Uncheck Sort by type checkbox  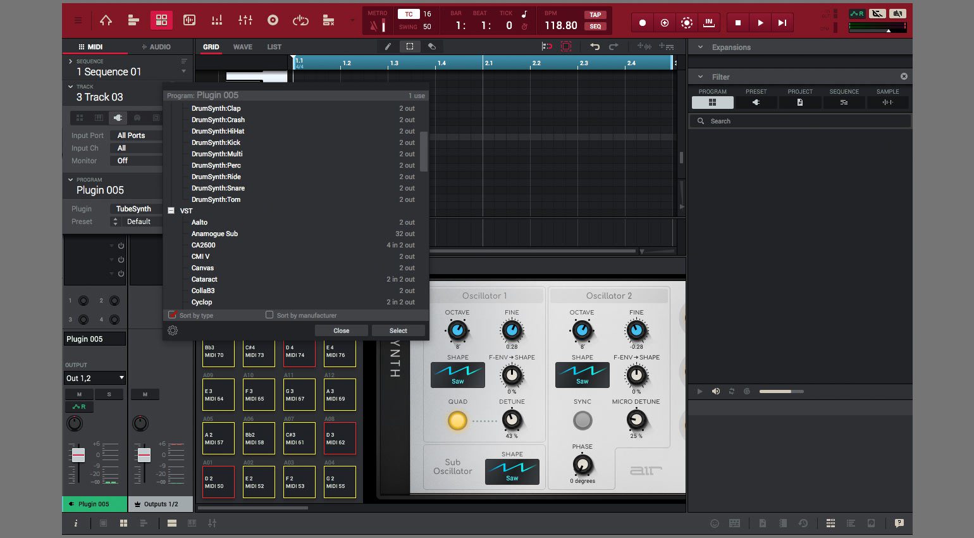click(x=172, y=315)
